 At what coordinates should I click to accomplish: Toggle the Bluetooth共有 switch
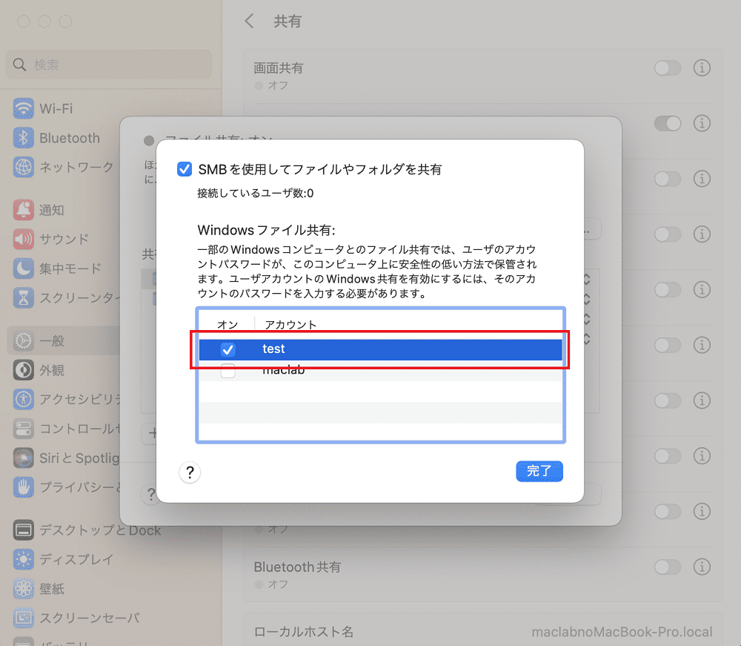tap(668, 567)
